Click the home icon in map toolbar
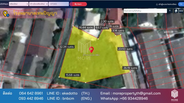 pos(176,11)
